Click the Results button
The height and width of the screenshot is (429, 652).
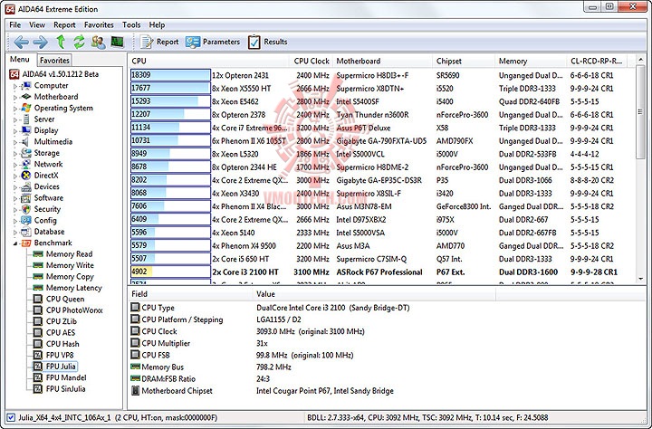(268, 42)
